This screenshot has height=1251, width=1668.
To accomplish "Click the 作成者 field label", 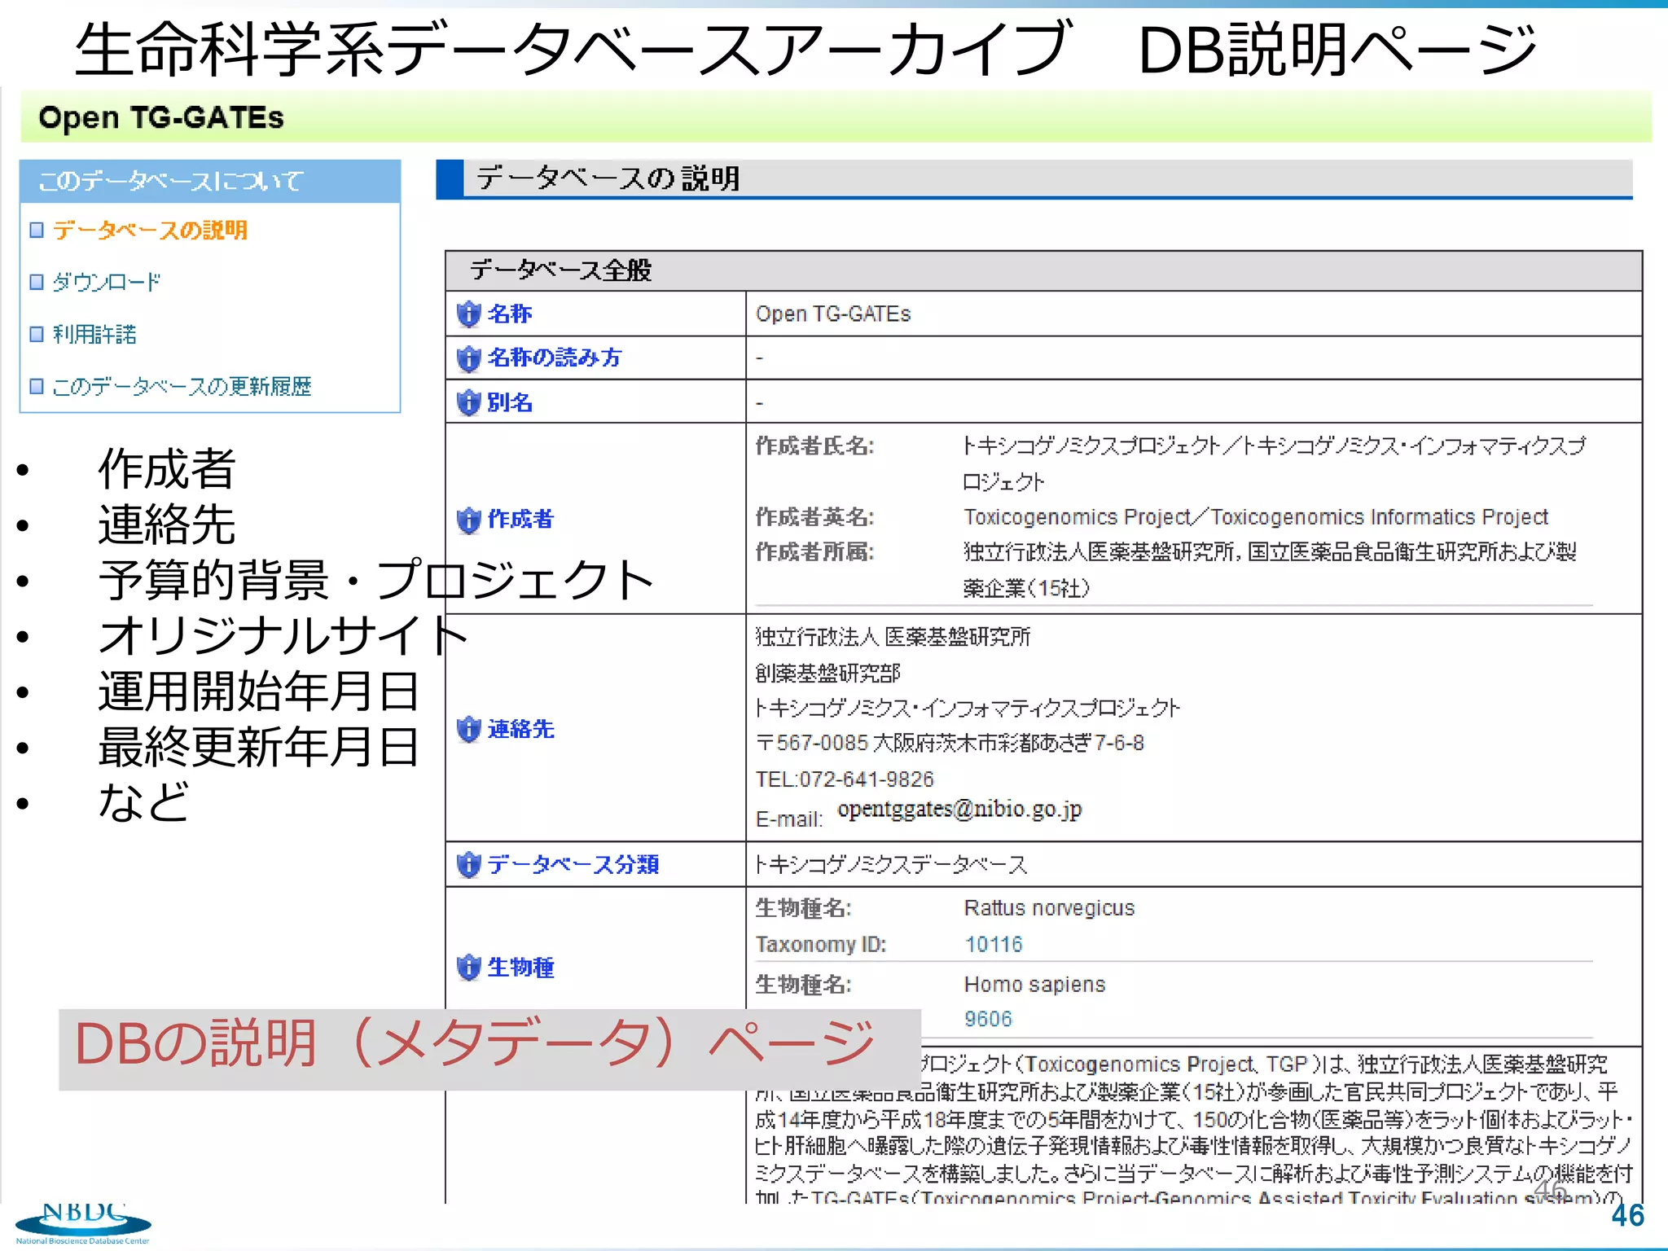I will pos(520,520).
